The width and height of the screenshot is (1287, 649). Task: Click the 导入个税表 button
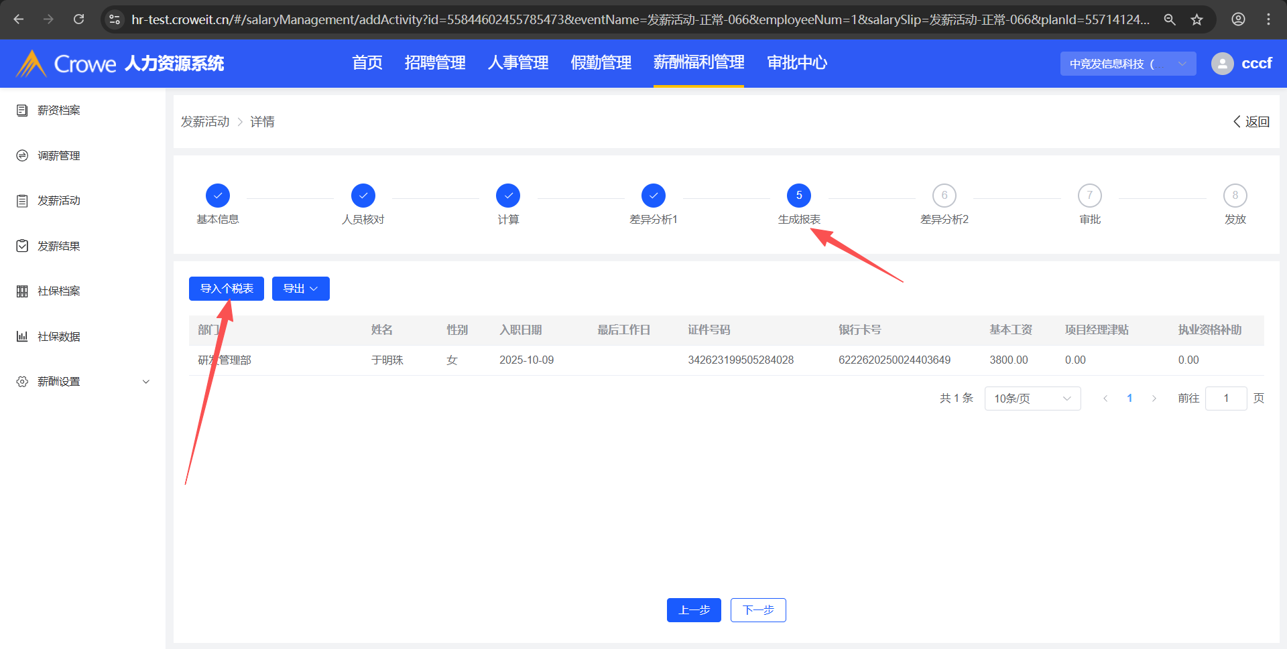pos(227,289)
